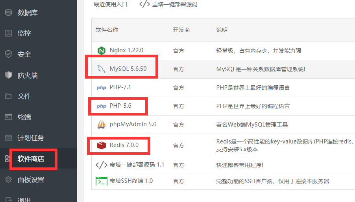Click the green 宝塔SSH终端 terminal icon
355x202 pixels.
(x=102, y=181)
